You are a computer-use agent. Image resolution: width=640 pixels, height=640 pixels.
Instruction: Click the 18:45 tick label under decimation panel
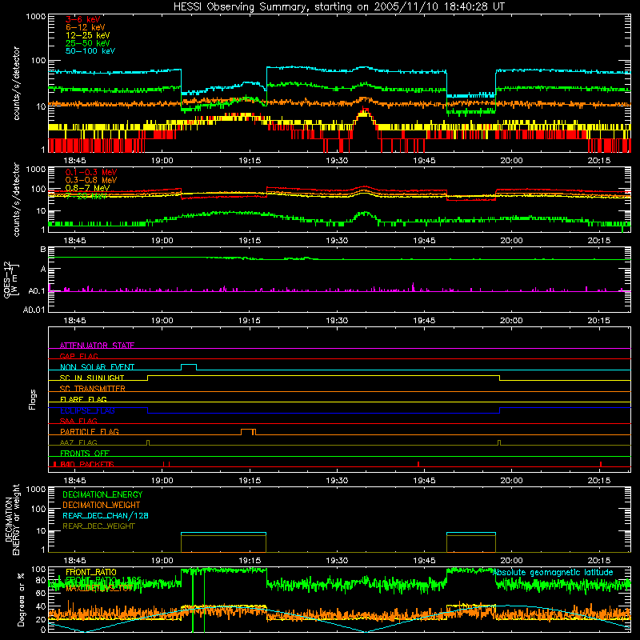pyautogui.click(x=74, y=561)
